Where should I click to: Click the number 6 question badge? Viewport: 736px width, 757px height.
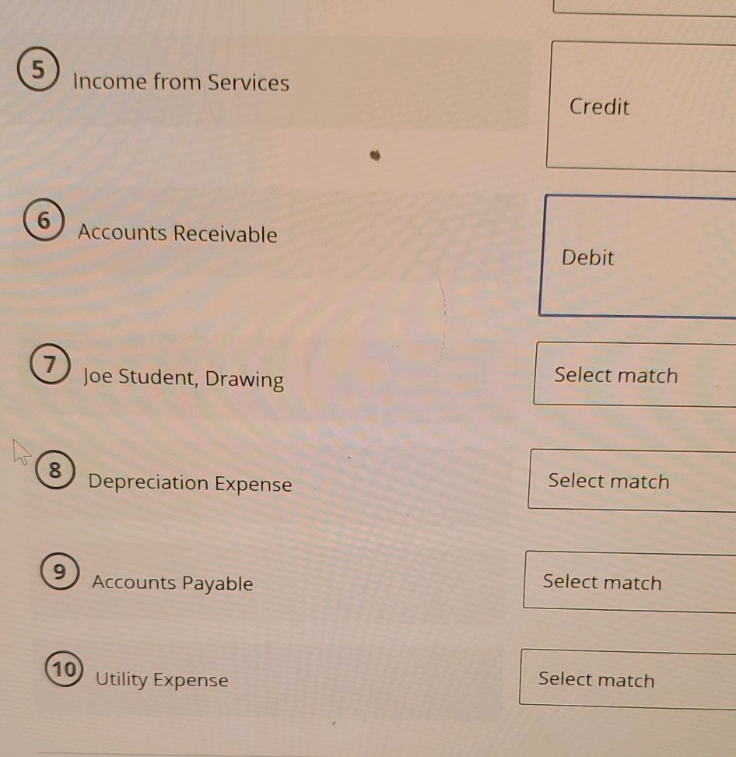point(44,219)
